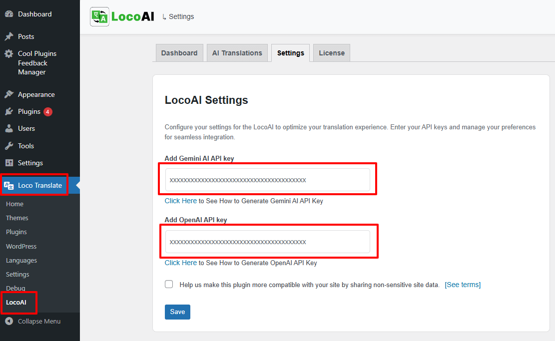This screenshot has width=555, height=341.
Task: Click the Tools wrench icon
Action: tap(9, 146)
